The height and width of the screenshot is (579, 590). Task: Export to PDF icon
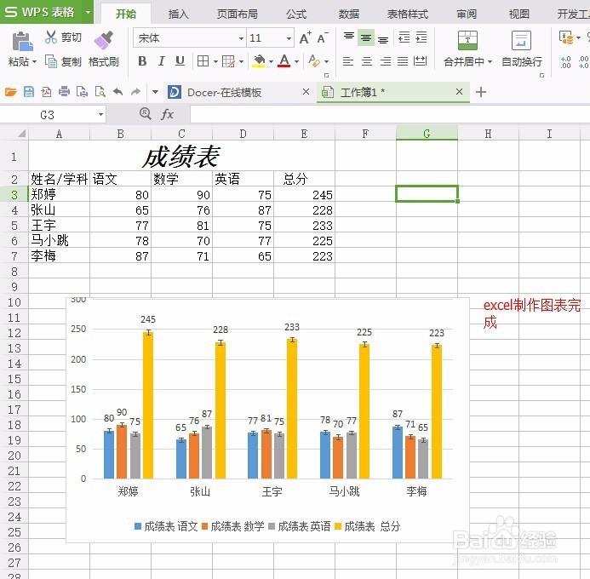[46, 92]
